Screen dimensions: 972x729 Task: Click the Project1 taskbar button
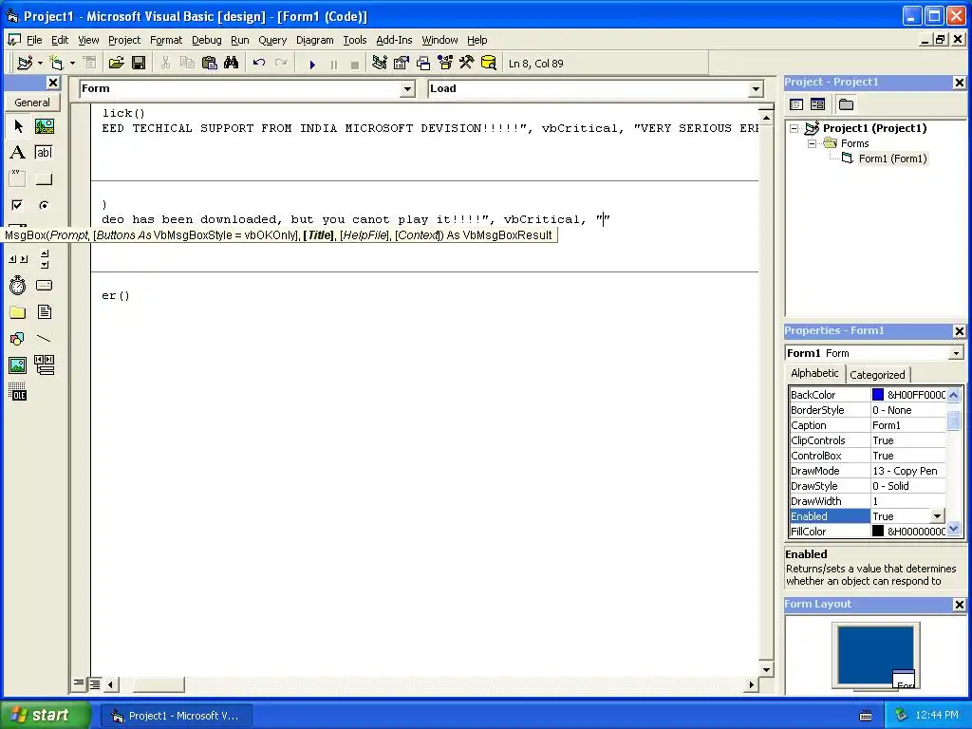176,716
